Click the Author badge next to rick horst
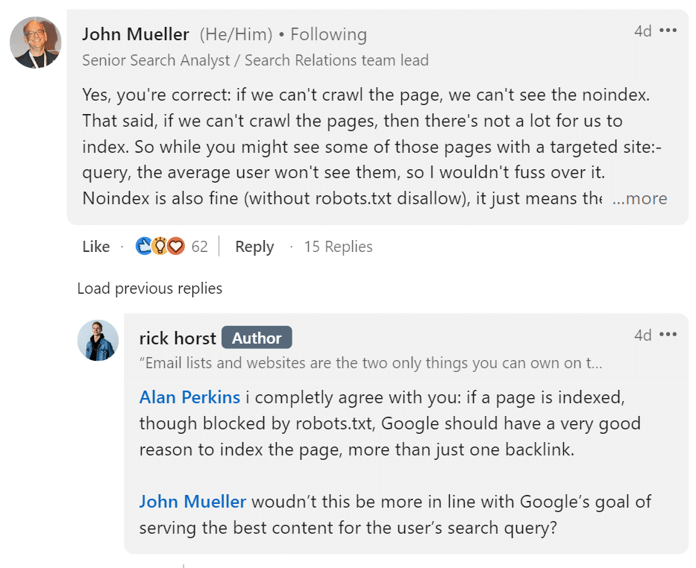This screenshot has width=696, height=568. (257, 338)
